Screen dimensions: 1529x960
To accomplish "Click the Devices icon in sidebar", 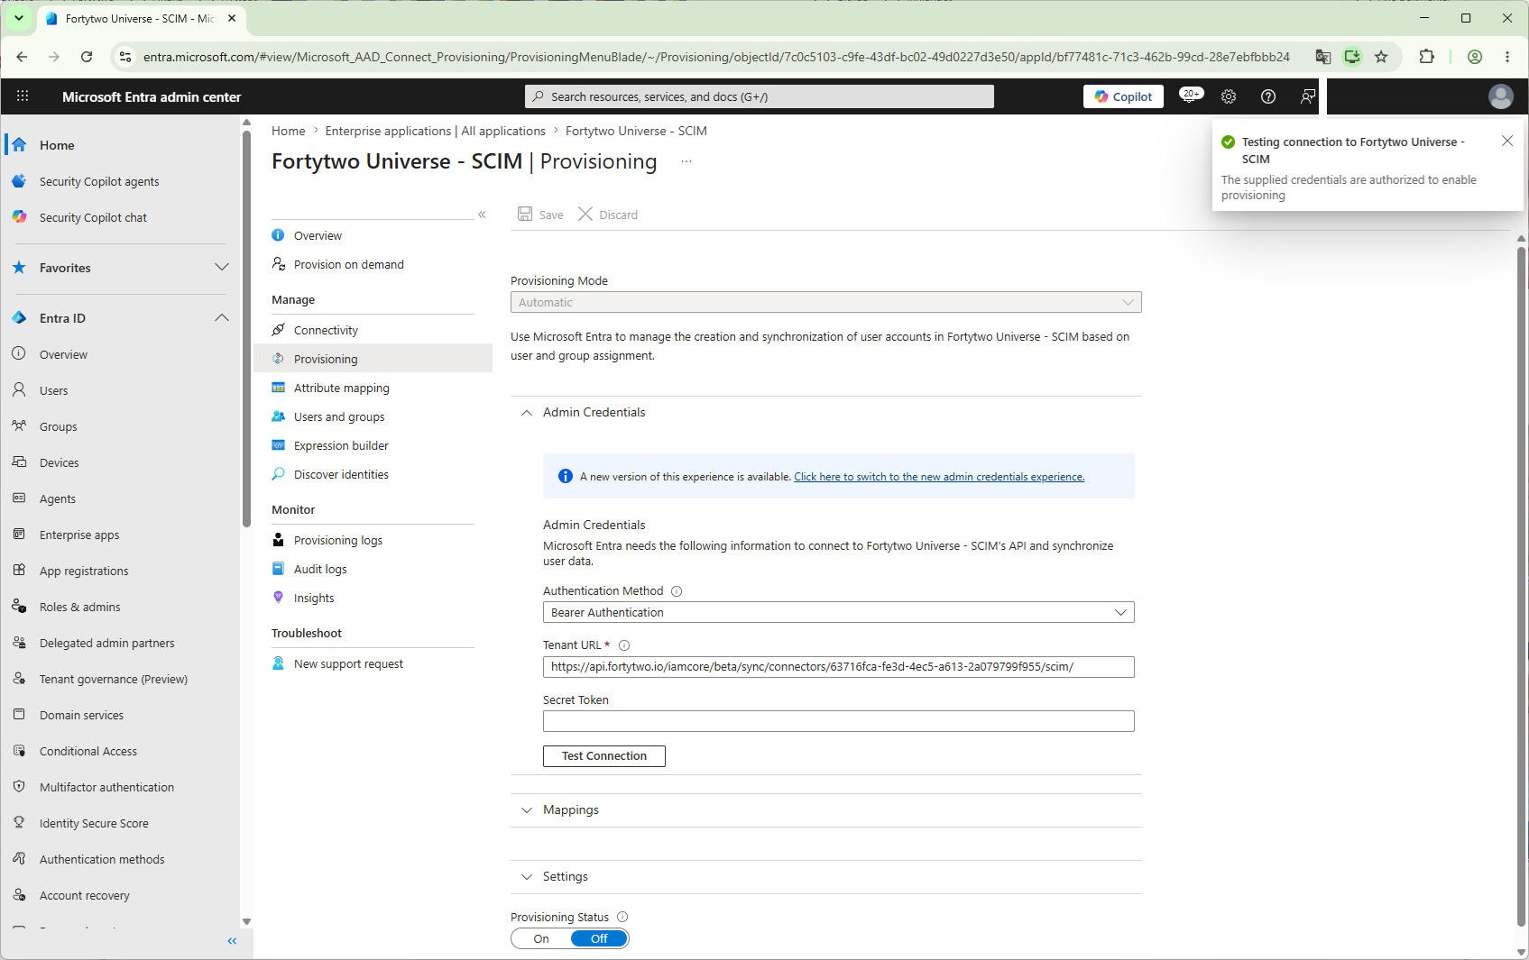I will [x=19, y=462].
